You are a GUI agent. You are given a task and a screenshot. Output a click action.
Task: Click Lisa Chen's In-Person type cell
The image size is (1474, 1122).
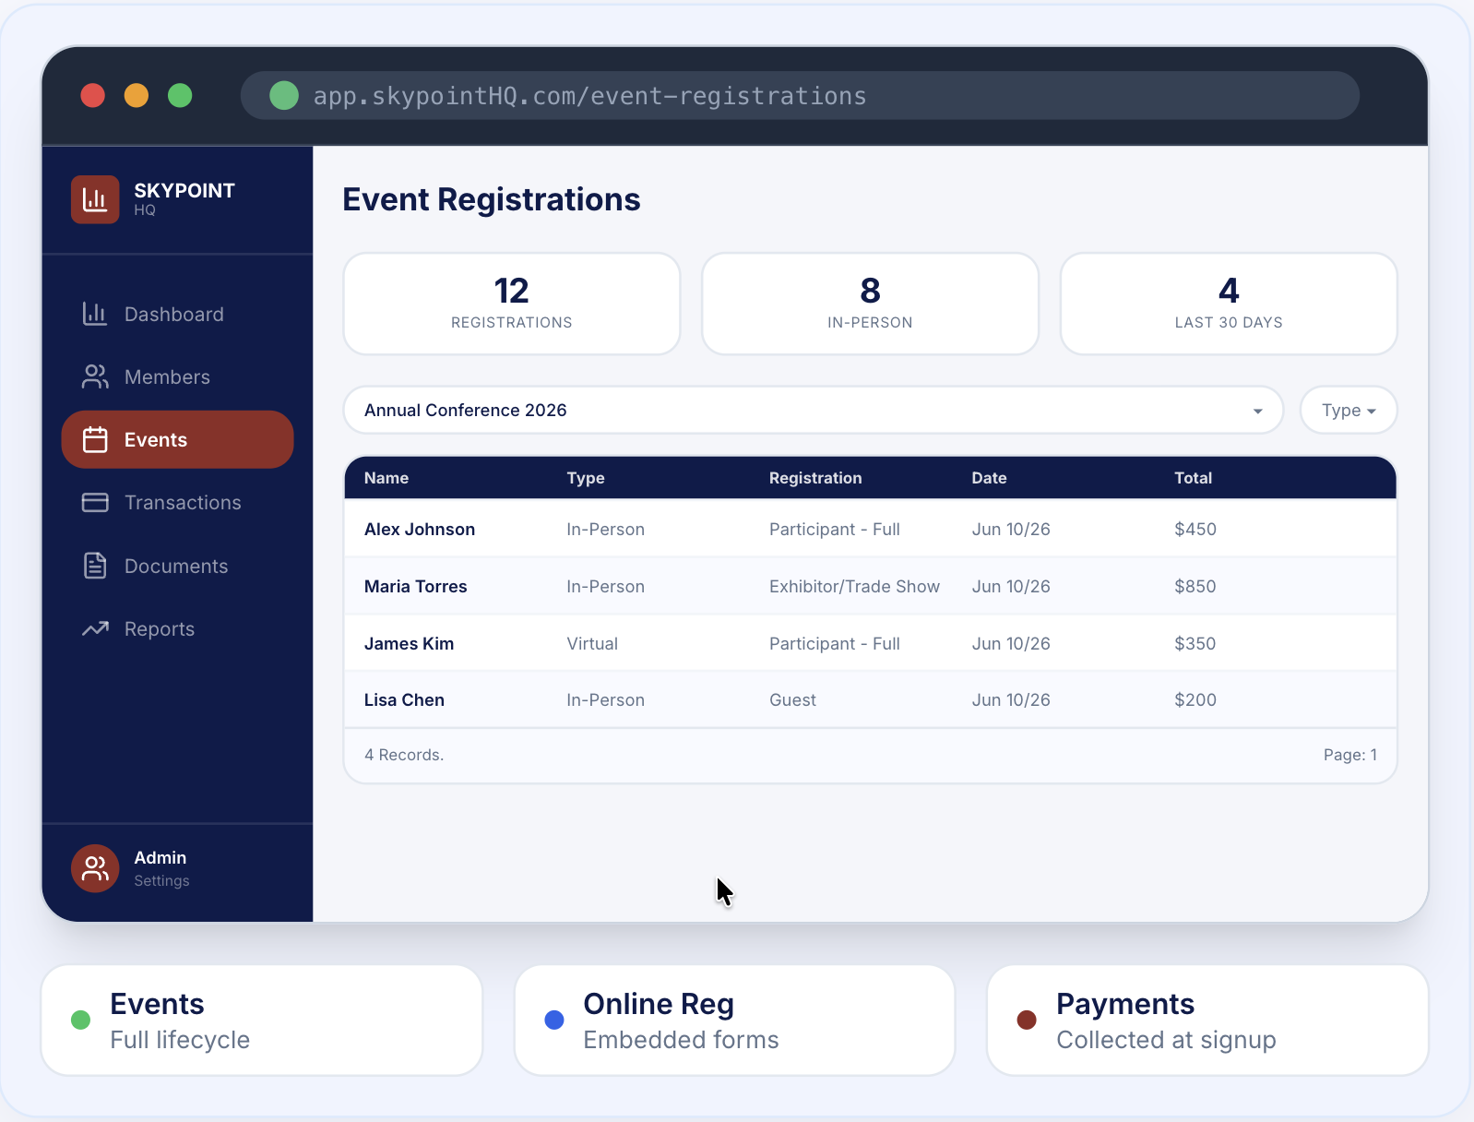(x=605, y=699)
